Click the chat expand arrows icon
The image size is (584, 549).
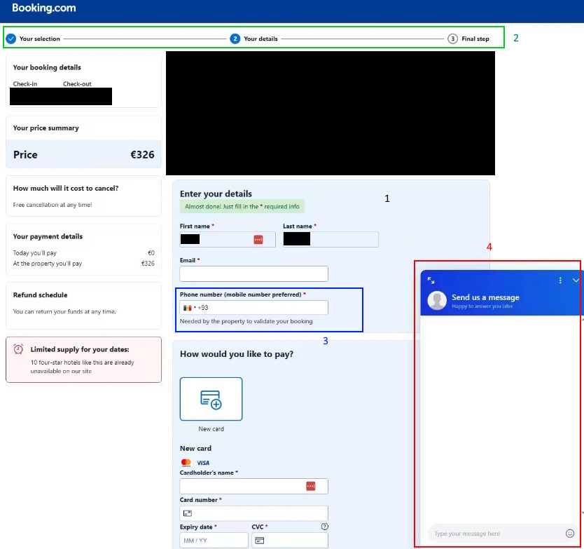[431, 280]
